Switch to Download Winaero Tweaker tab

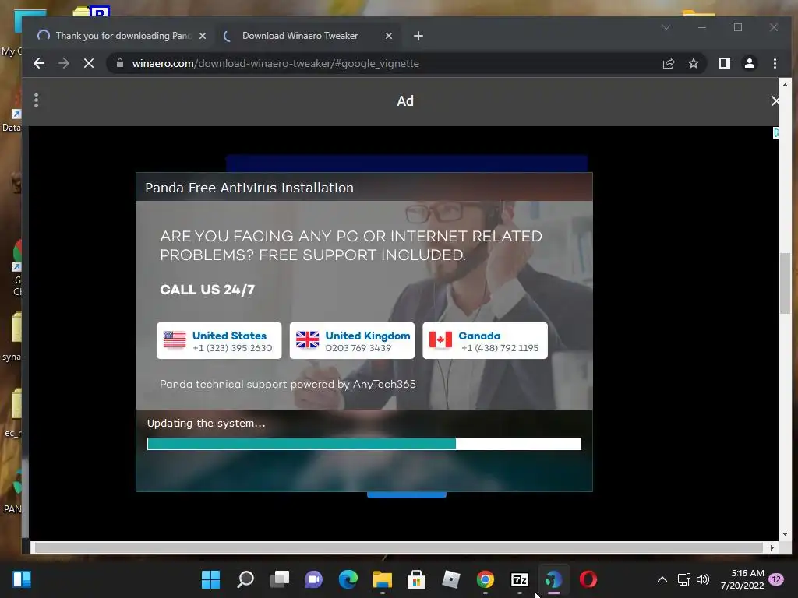(x=307, y=36)
